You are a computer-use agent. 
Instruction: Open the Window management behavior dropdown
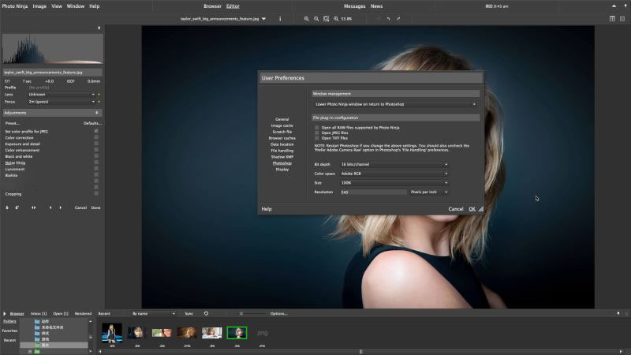pyautogui.click(x=396, y=104)
